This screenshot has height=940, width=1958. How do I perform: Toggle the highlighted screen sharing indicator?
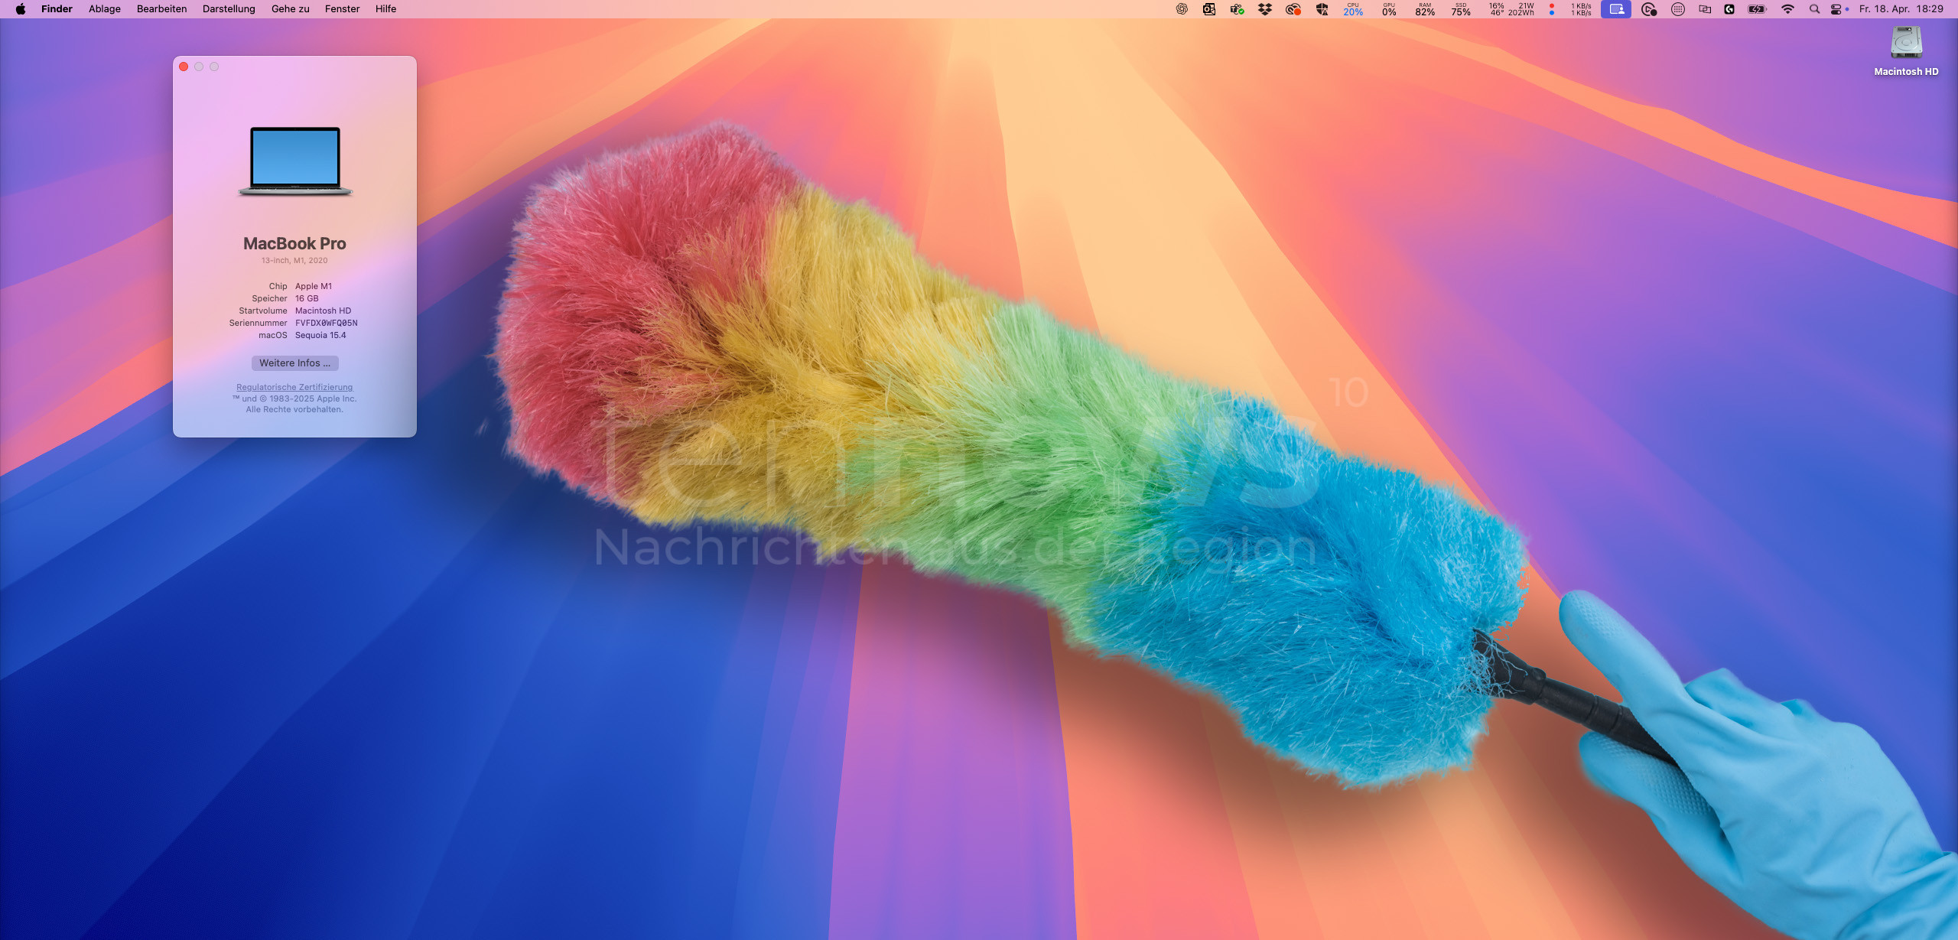[1616, 9]
